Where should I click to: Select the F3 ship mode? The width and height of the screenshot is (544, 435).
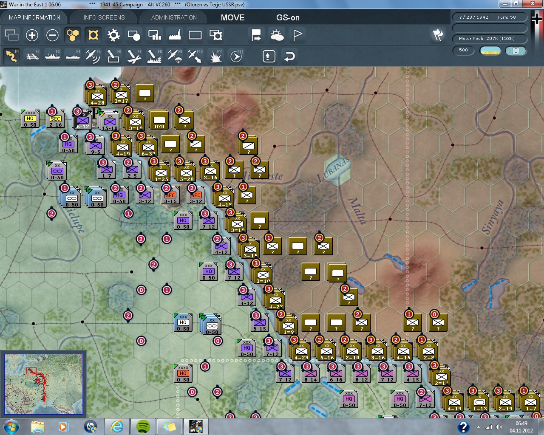coord(52,56)
